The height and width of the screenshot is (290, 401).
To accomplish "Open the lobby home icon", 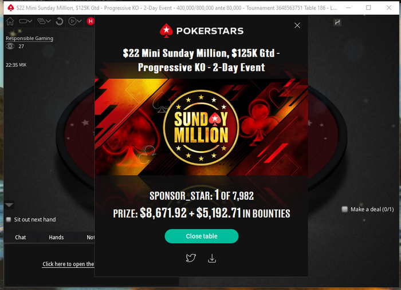I will point(10,21).
